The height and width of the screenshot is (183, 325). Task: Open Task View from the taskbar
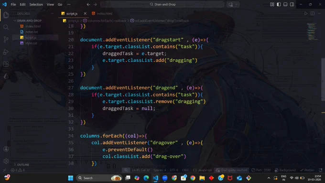click(128, 178)
